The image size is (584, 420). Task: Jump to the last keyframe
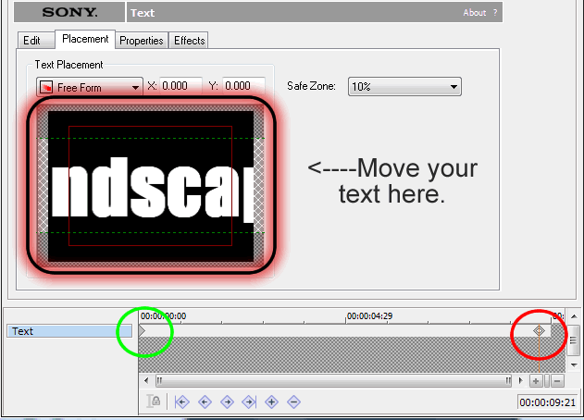click(249, 401)
